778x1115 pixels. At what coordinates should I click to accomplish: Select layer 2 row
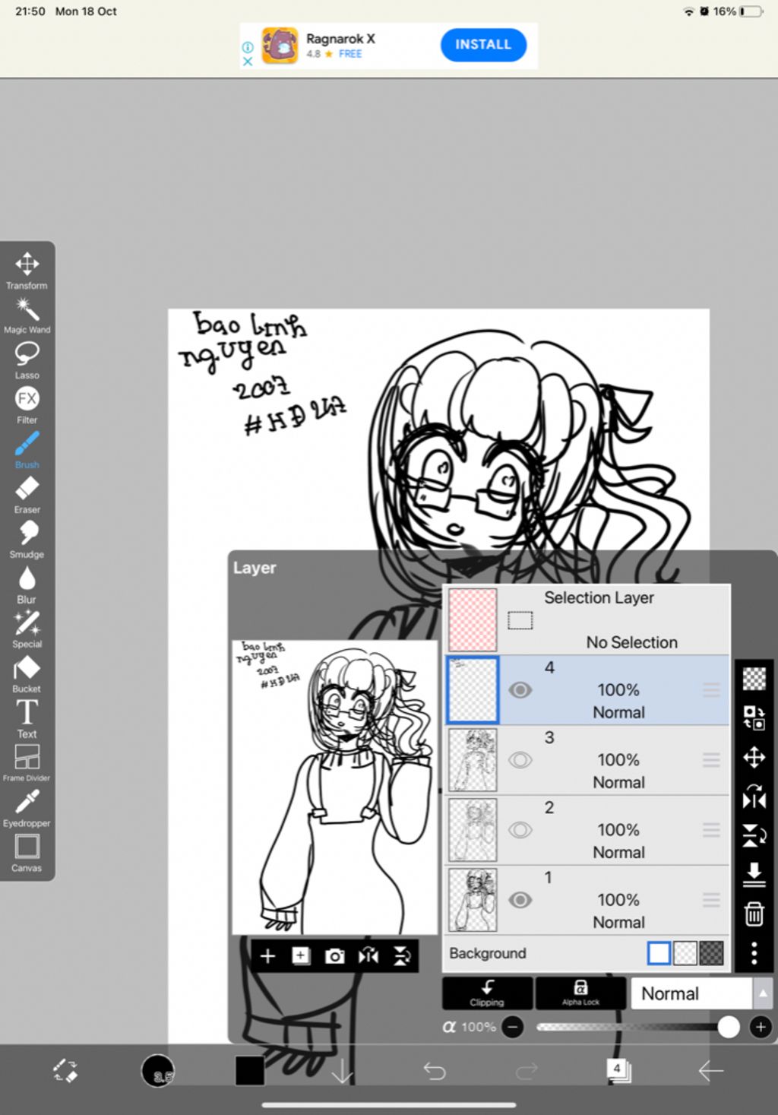point(587,830)
